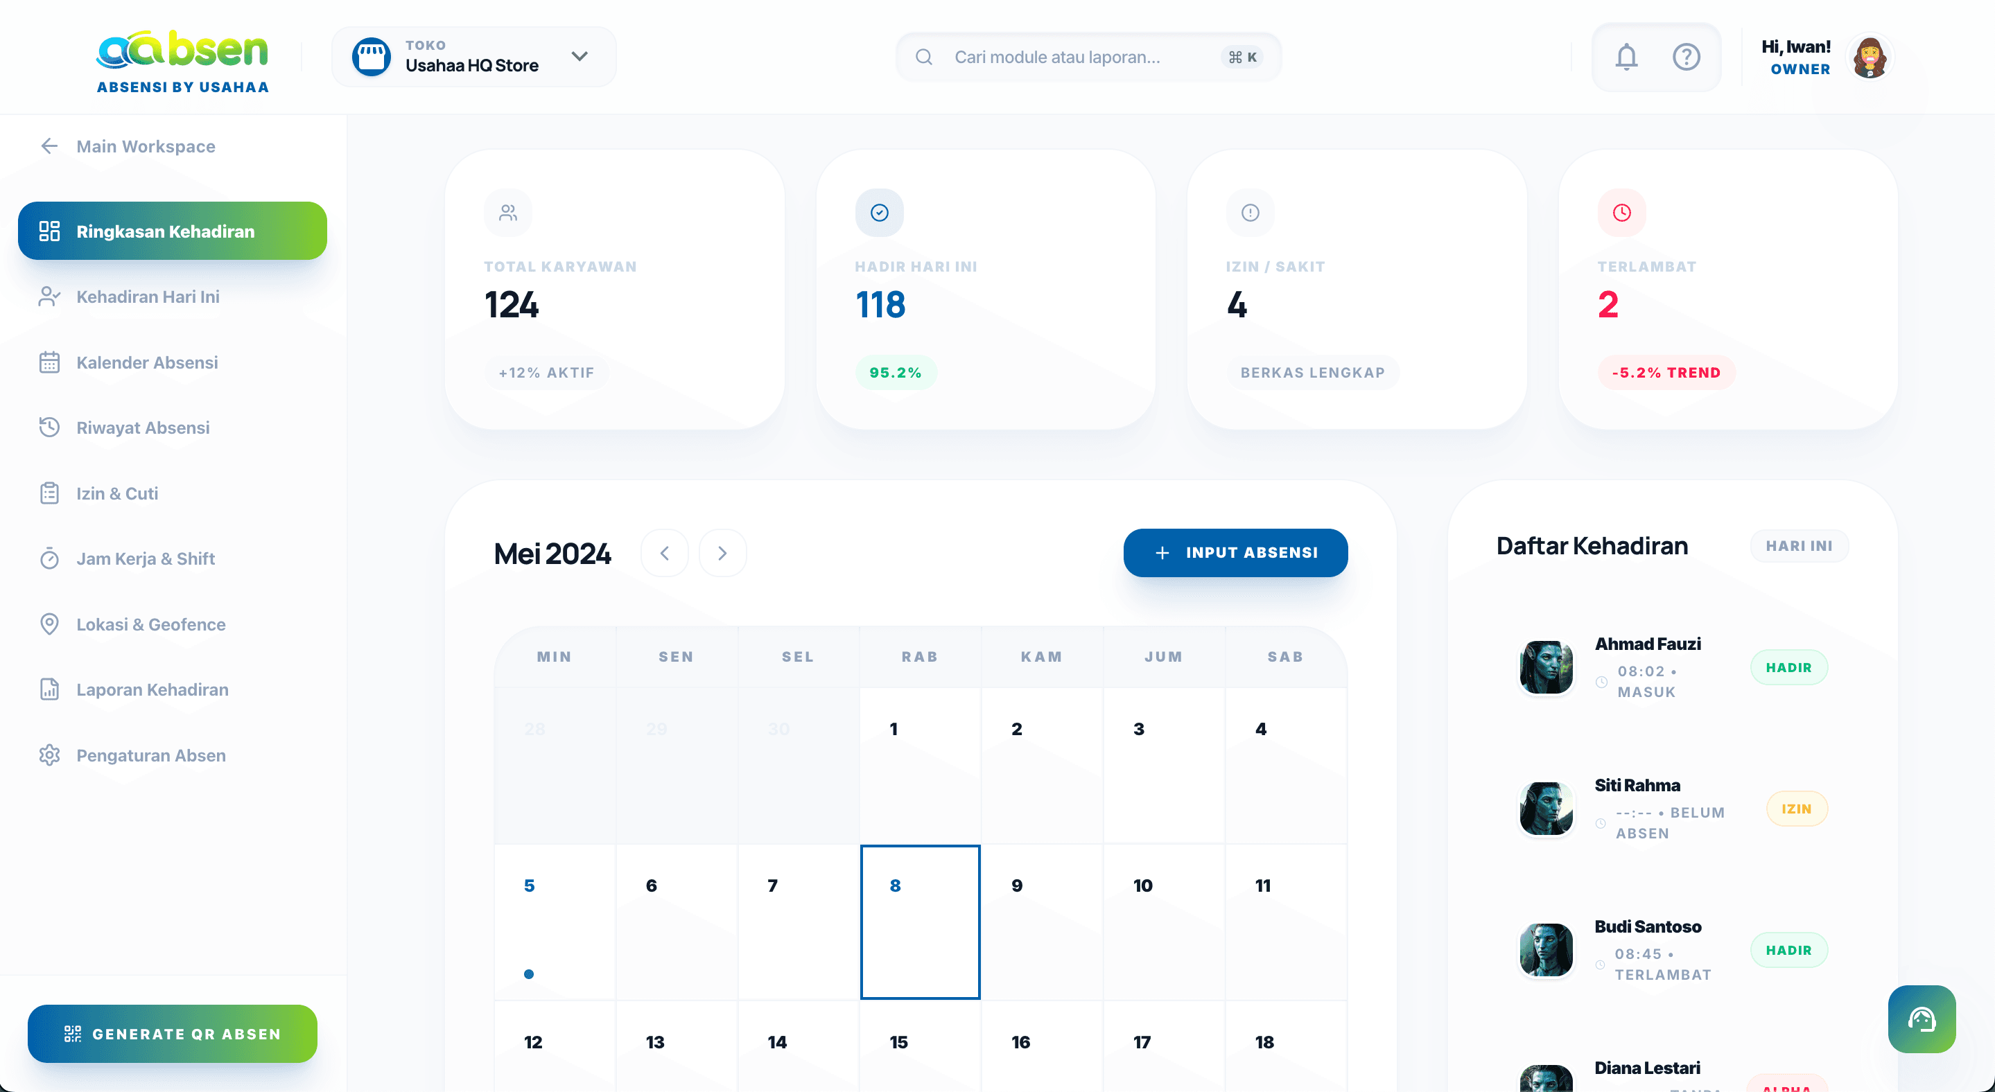Click the Lokasi & Geofence pin icon

50,624
